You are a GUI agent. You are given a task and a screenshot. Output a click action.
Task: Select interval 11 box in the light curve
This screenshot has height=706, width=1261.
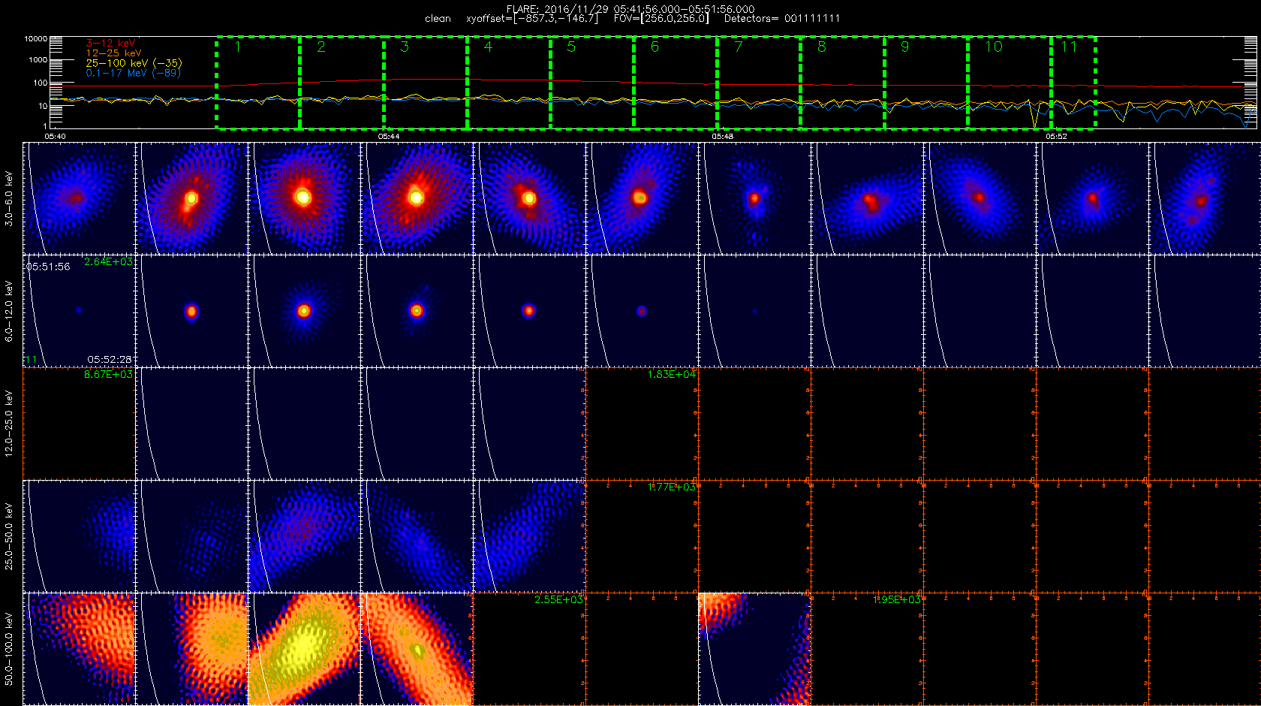tap(1073, 83)
